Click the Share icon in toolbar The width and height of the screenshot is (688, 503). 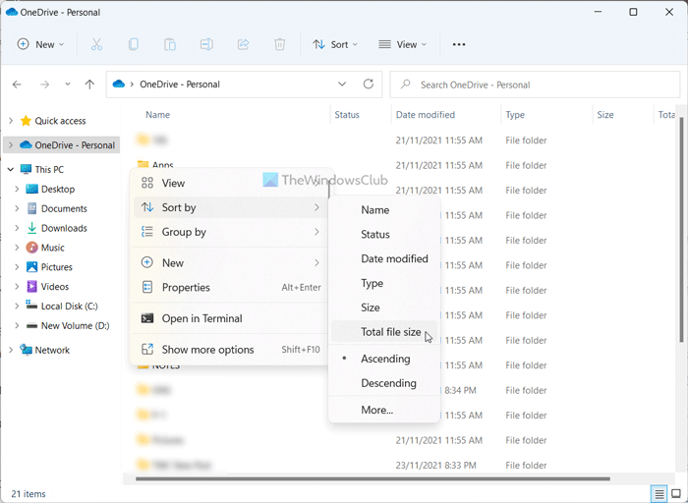point(243,44)
